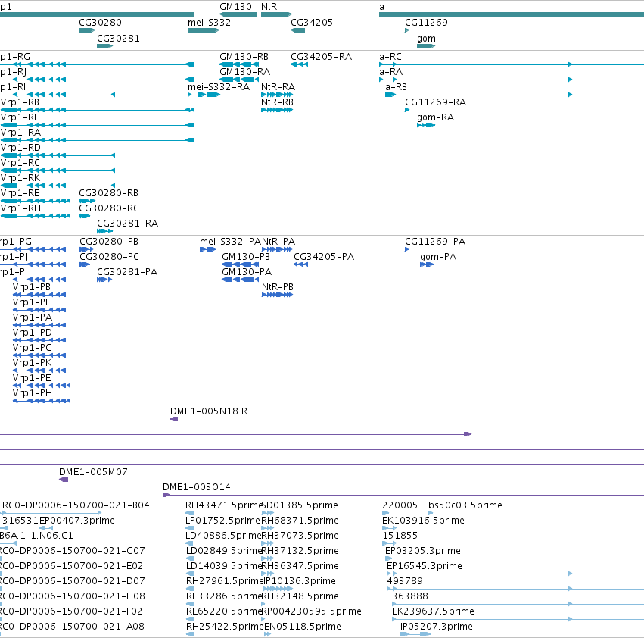Select the a-RC transcript label
The height and width of the screenshot is (638, 644).
(390, 57)
